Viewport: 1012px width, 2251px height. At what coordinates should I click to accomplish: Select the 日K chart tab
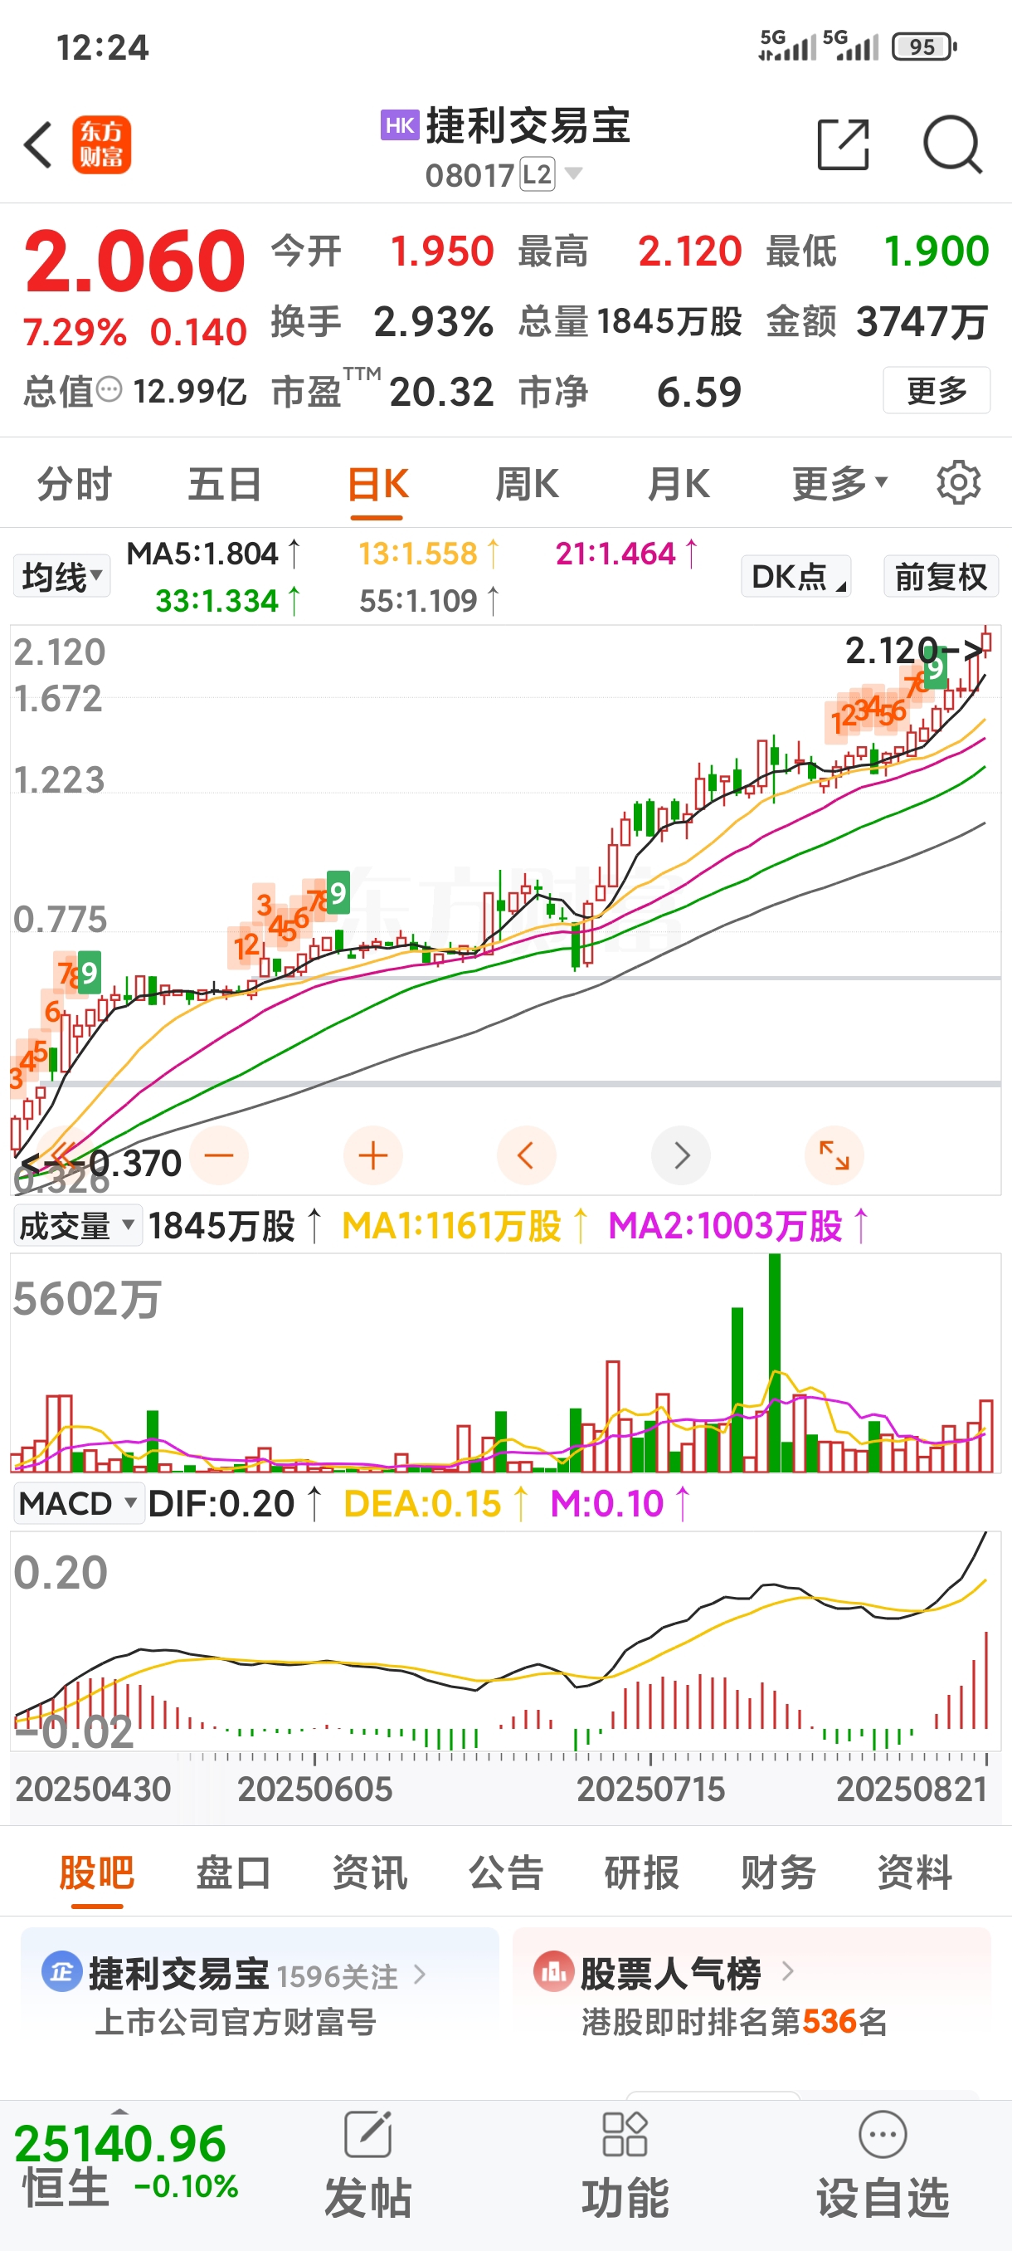pyautogui.click(x=377, y=483)
